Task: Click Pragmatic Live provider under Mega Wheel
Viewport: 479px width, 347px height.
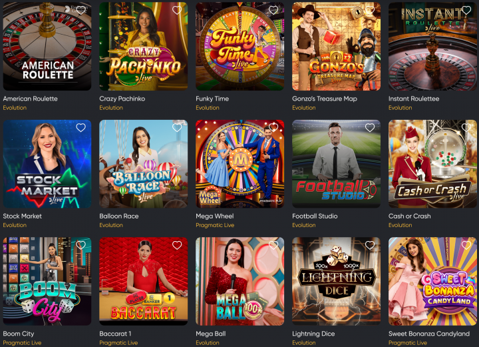Action: point(215,225)
